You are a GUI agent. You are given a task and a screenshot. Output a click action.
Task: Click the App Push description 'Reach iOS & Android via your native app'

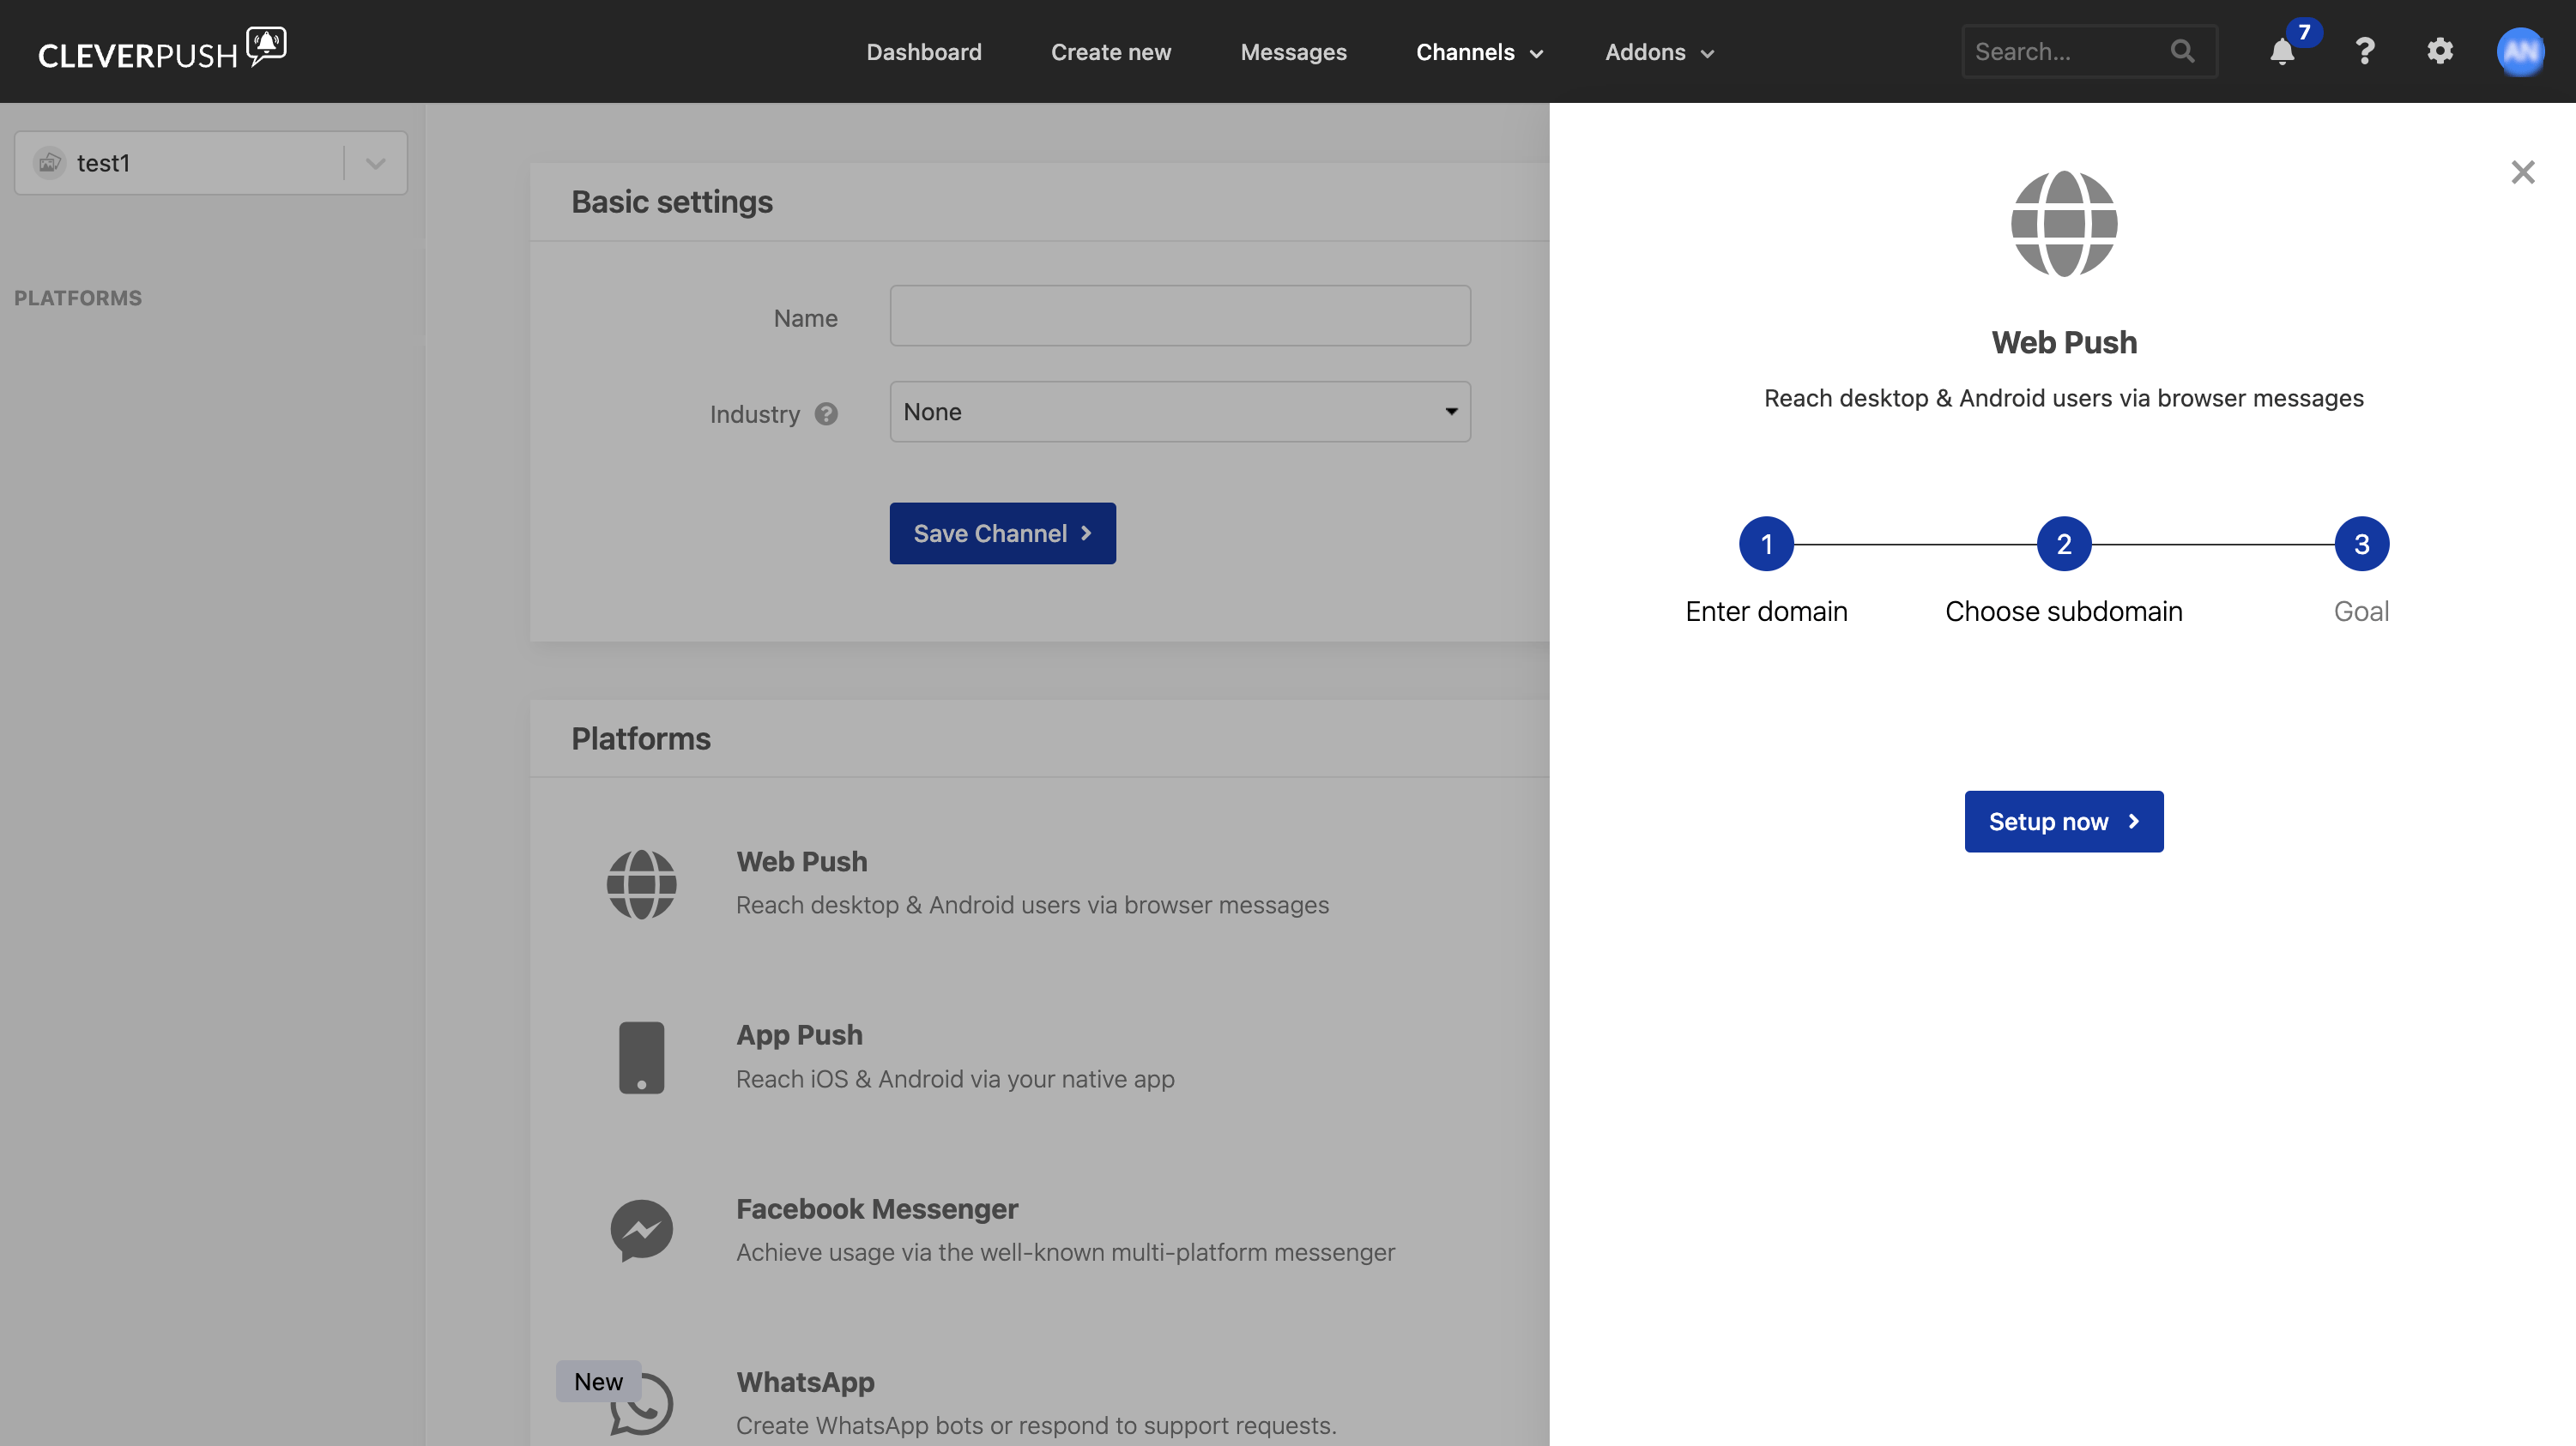tap(955, 1079)
